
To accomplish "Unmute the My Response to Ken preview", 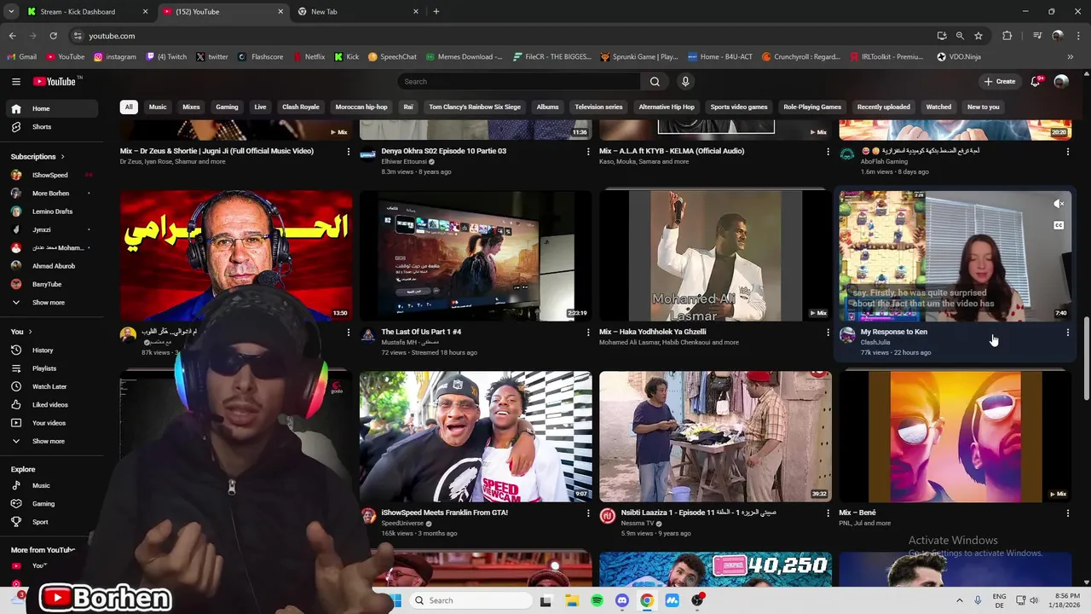I will (x=1059, y=204).
